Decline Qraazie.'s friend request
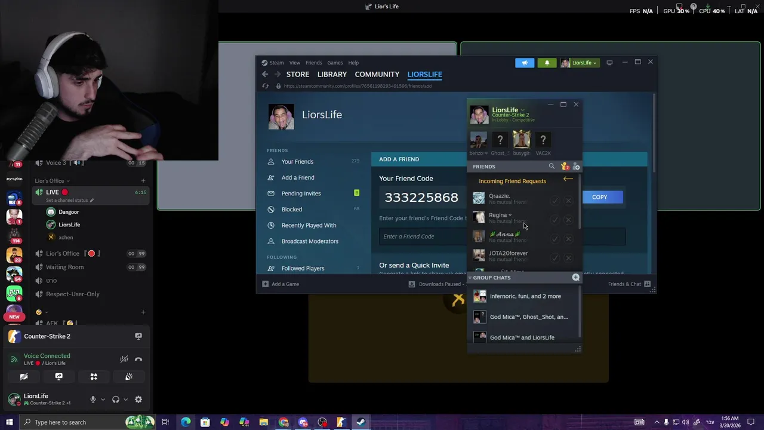 [568, 201]
